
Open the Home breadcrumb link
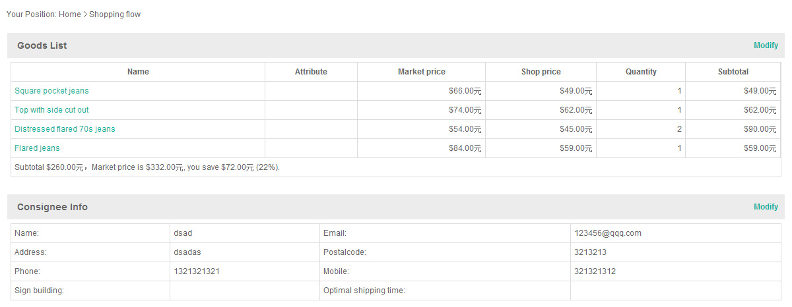pyautogui.click(x=69, y=14)
